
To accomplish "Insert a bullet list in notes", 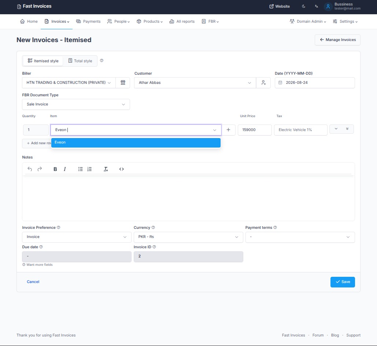I will click(x=80, y=169).
